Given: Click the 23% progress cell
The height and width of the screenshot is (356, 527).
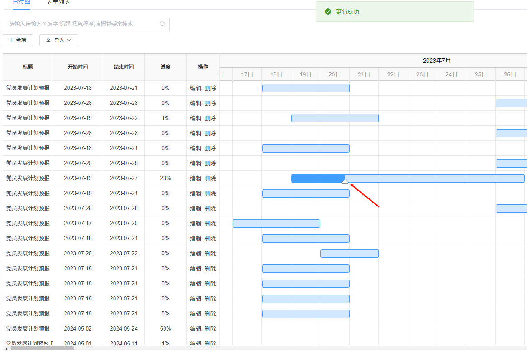Looking at the screenshot, I should coord(166,178).
